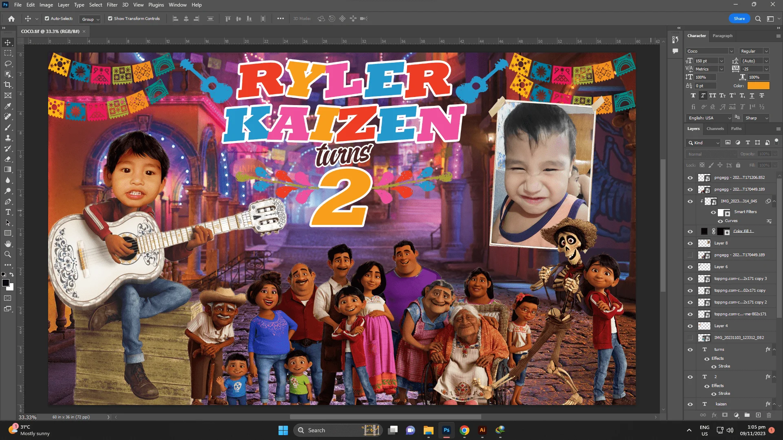Image resolution: width=783 pixels, height=440 pixels.
Task: Hide the Color Fill 1 layer
Action: point(690,232)
